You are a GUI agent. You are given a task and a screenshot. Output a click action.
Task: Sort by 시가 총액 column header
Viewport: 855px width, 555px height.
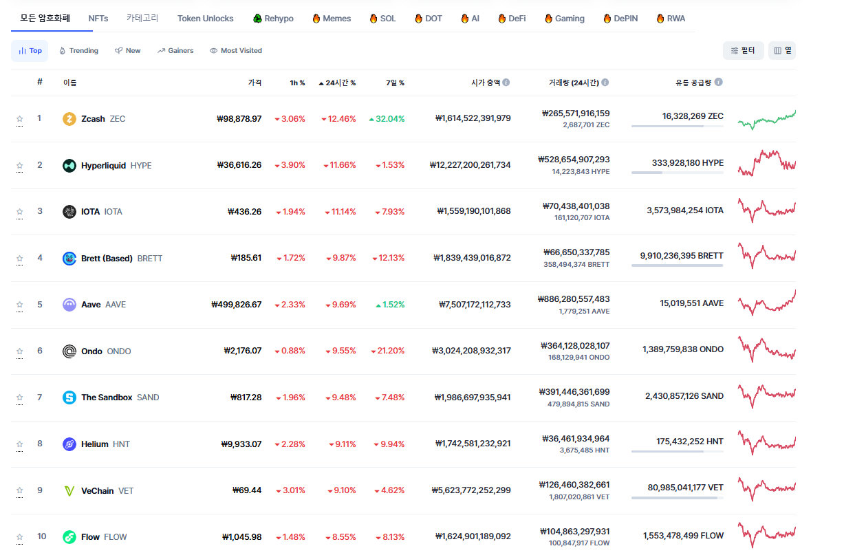pyautogui.click(x=486, y=83)
